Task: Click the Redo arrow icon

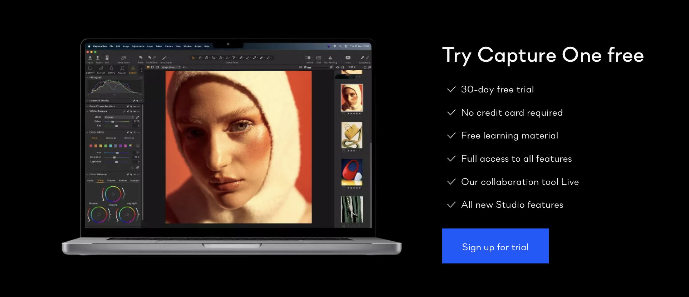Action: (x=155, y=58)
